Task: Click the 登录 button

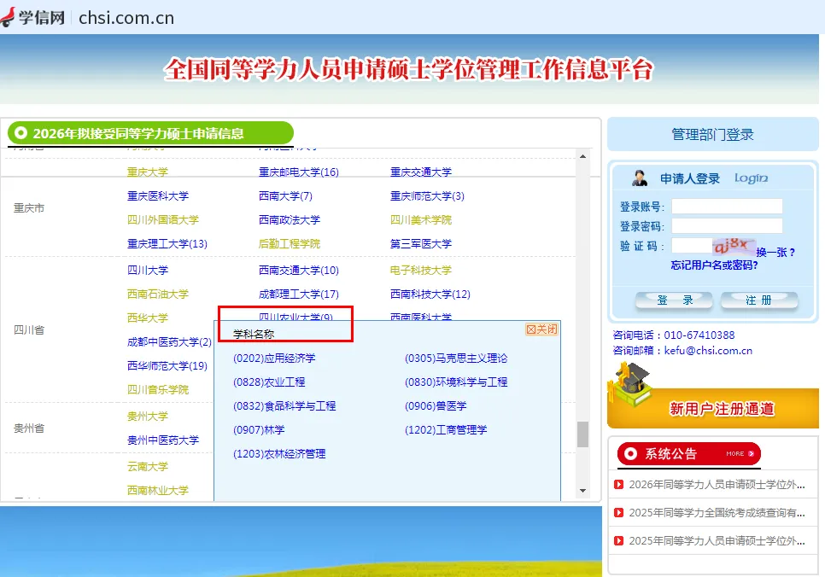Action: click(675, 300)
